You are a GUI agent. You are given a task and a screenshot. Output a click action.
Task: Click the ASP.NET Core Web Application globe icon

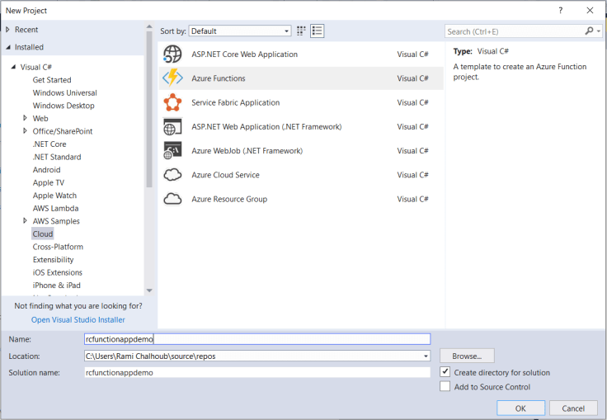(172, 54)
